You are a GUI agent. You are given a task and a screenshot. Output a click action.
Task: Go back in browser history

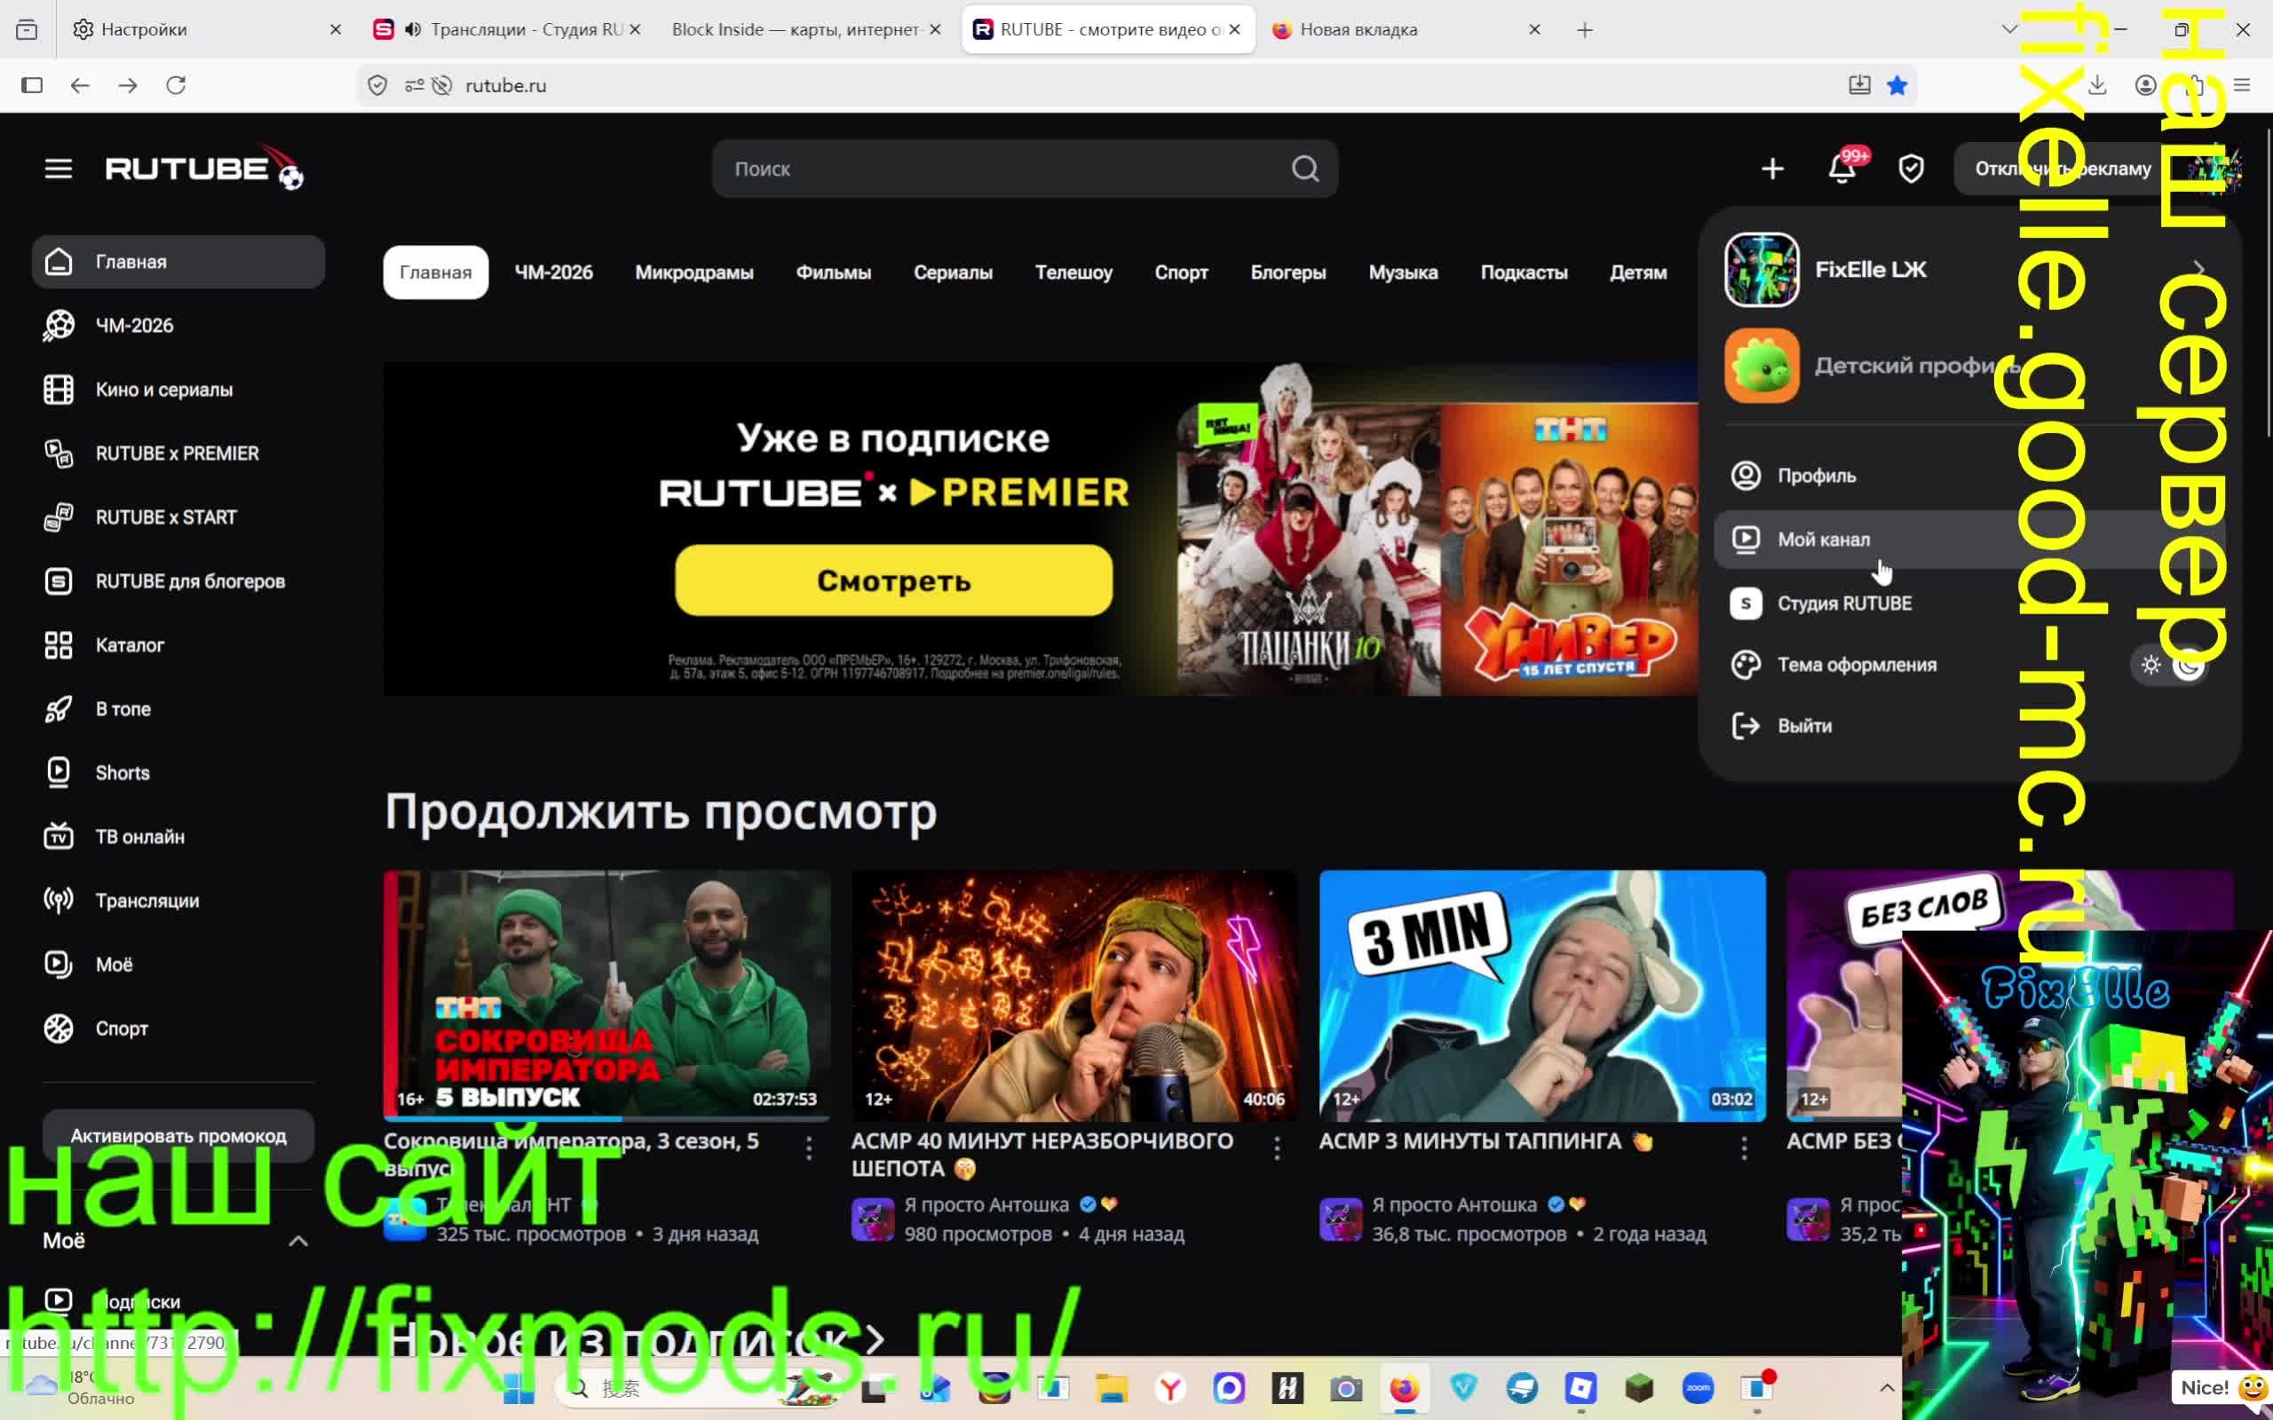80,85
